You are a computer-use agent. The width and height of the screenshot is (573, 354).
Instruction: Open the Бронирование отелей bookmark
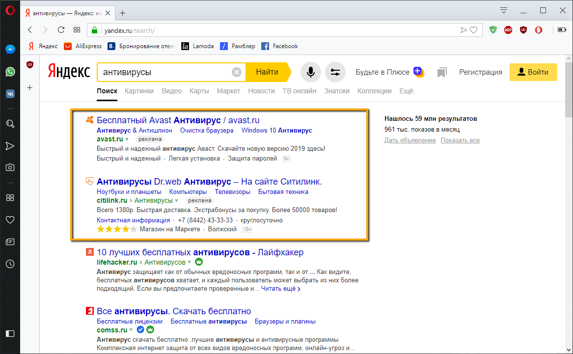coord(141,46)
